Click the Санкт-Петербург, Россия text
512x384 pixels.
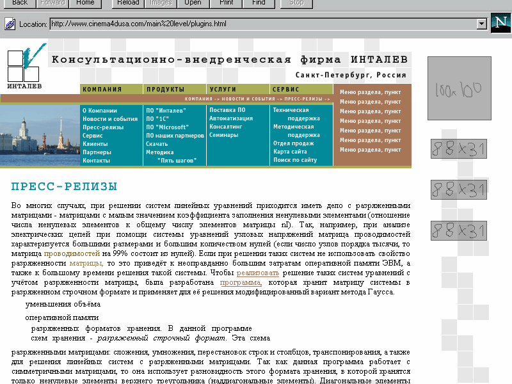click(351, 75)
